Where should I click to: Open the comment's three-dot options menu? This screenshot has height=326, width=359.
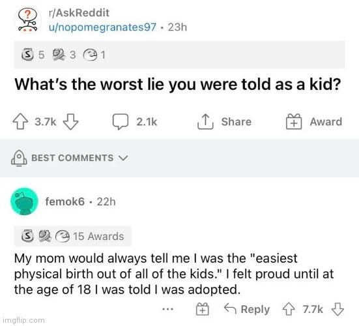pos(168,309)
